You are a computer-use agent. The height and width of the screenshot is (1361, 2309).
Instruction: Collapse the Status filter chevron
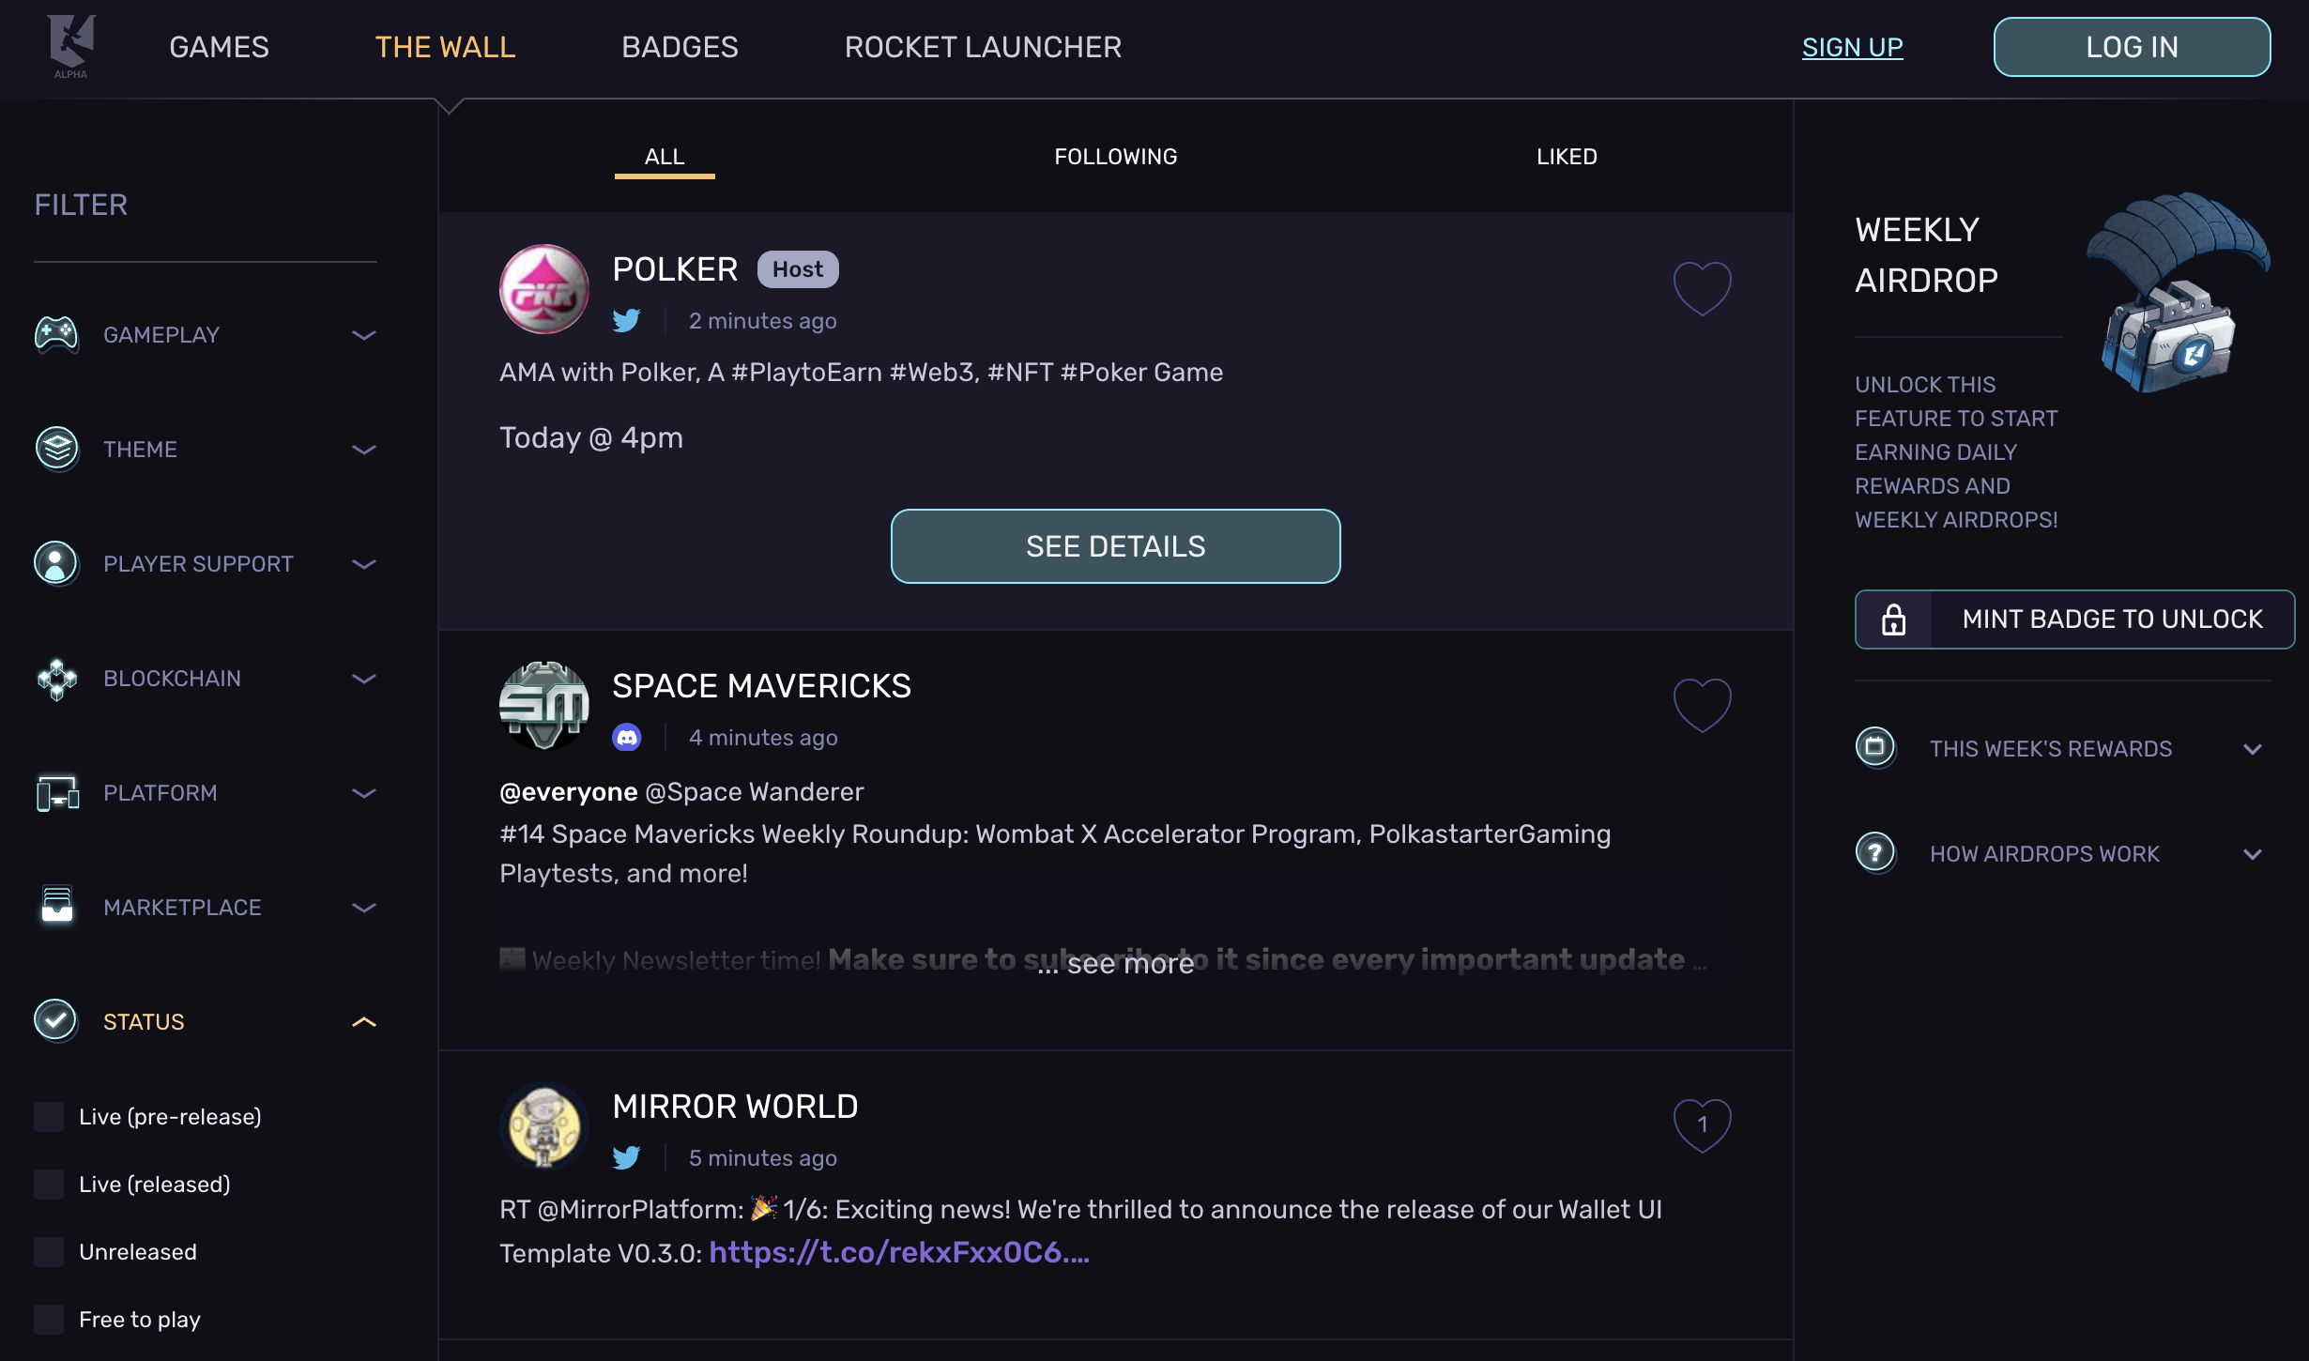click(363, 1022)
